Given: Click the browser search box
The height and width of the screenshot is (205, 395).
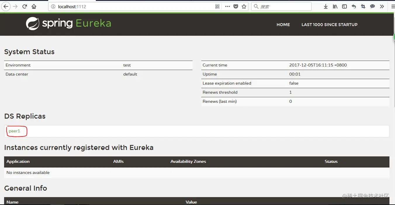Looking at the screenshot, I should 281,6.
